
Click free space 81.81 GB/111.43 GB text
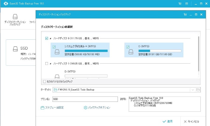[155, 54]
